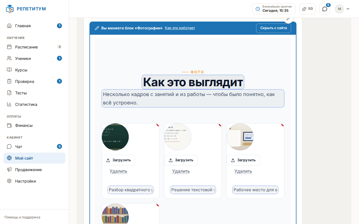
Task: Open the sparkle credits button showing 50
Action: [x=307, y=9]
